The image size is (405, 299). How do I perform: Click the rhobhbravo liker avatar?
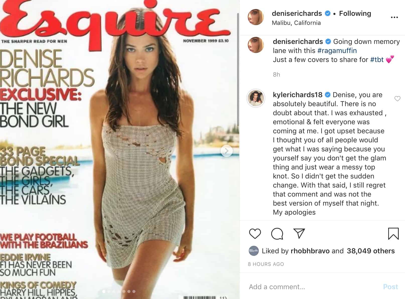point(254,251)
